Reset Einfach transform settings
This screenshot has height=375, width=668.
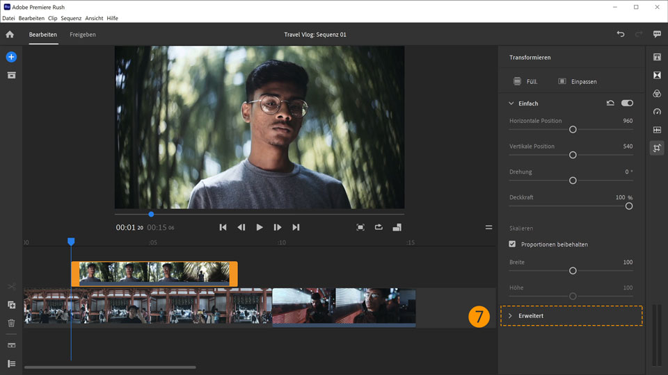point(610,103)
